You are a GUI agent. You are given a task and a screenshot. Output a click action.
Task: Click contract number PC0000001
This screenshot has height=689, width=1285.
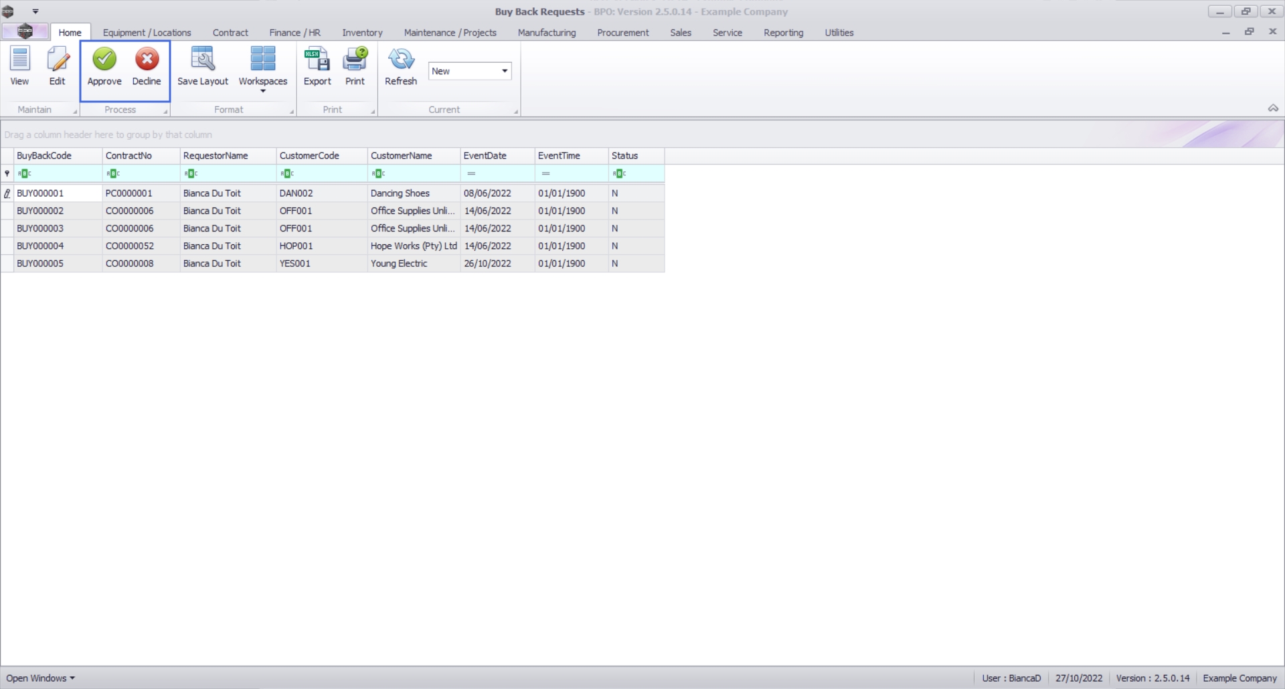[x=141, y=193]
